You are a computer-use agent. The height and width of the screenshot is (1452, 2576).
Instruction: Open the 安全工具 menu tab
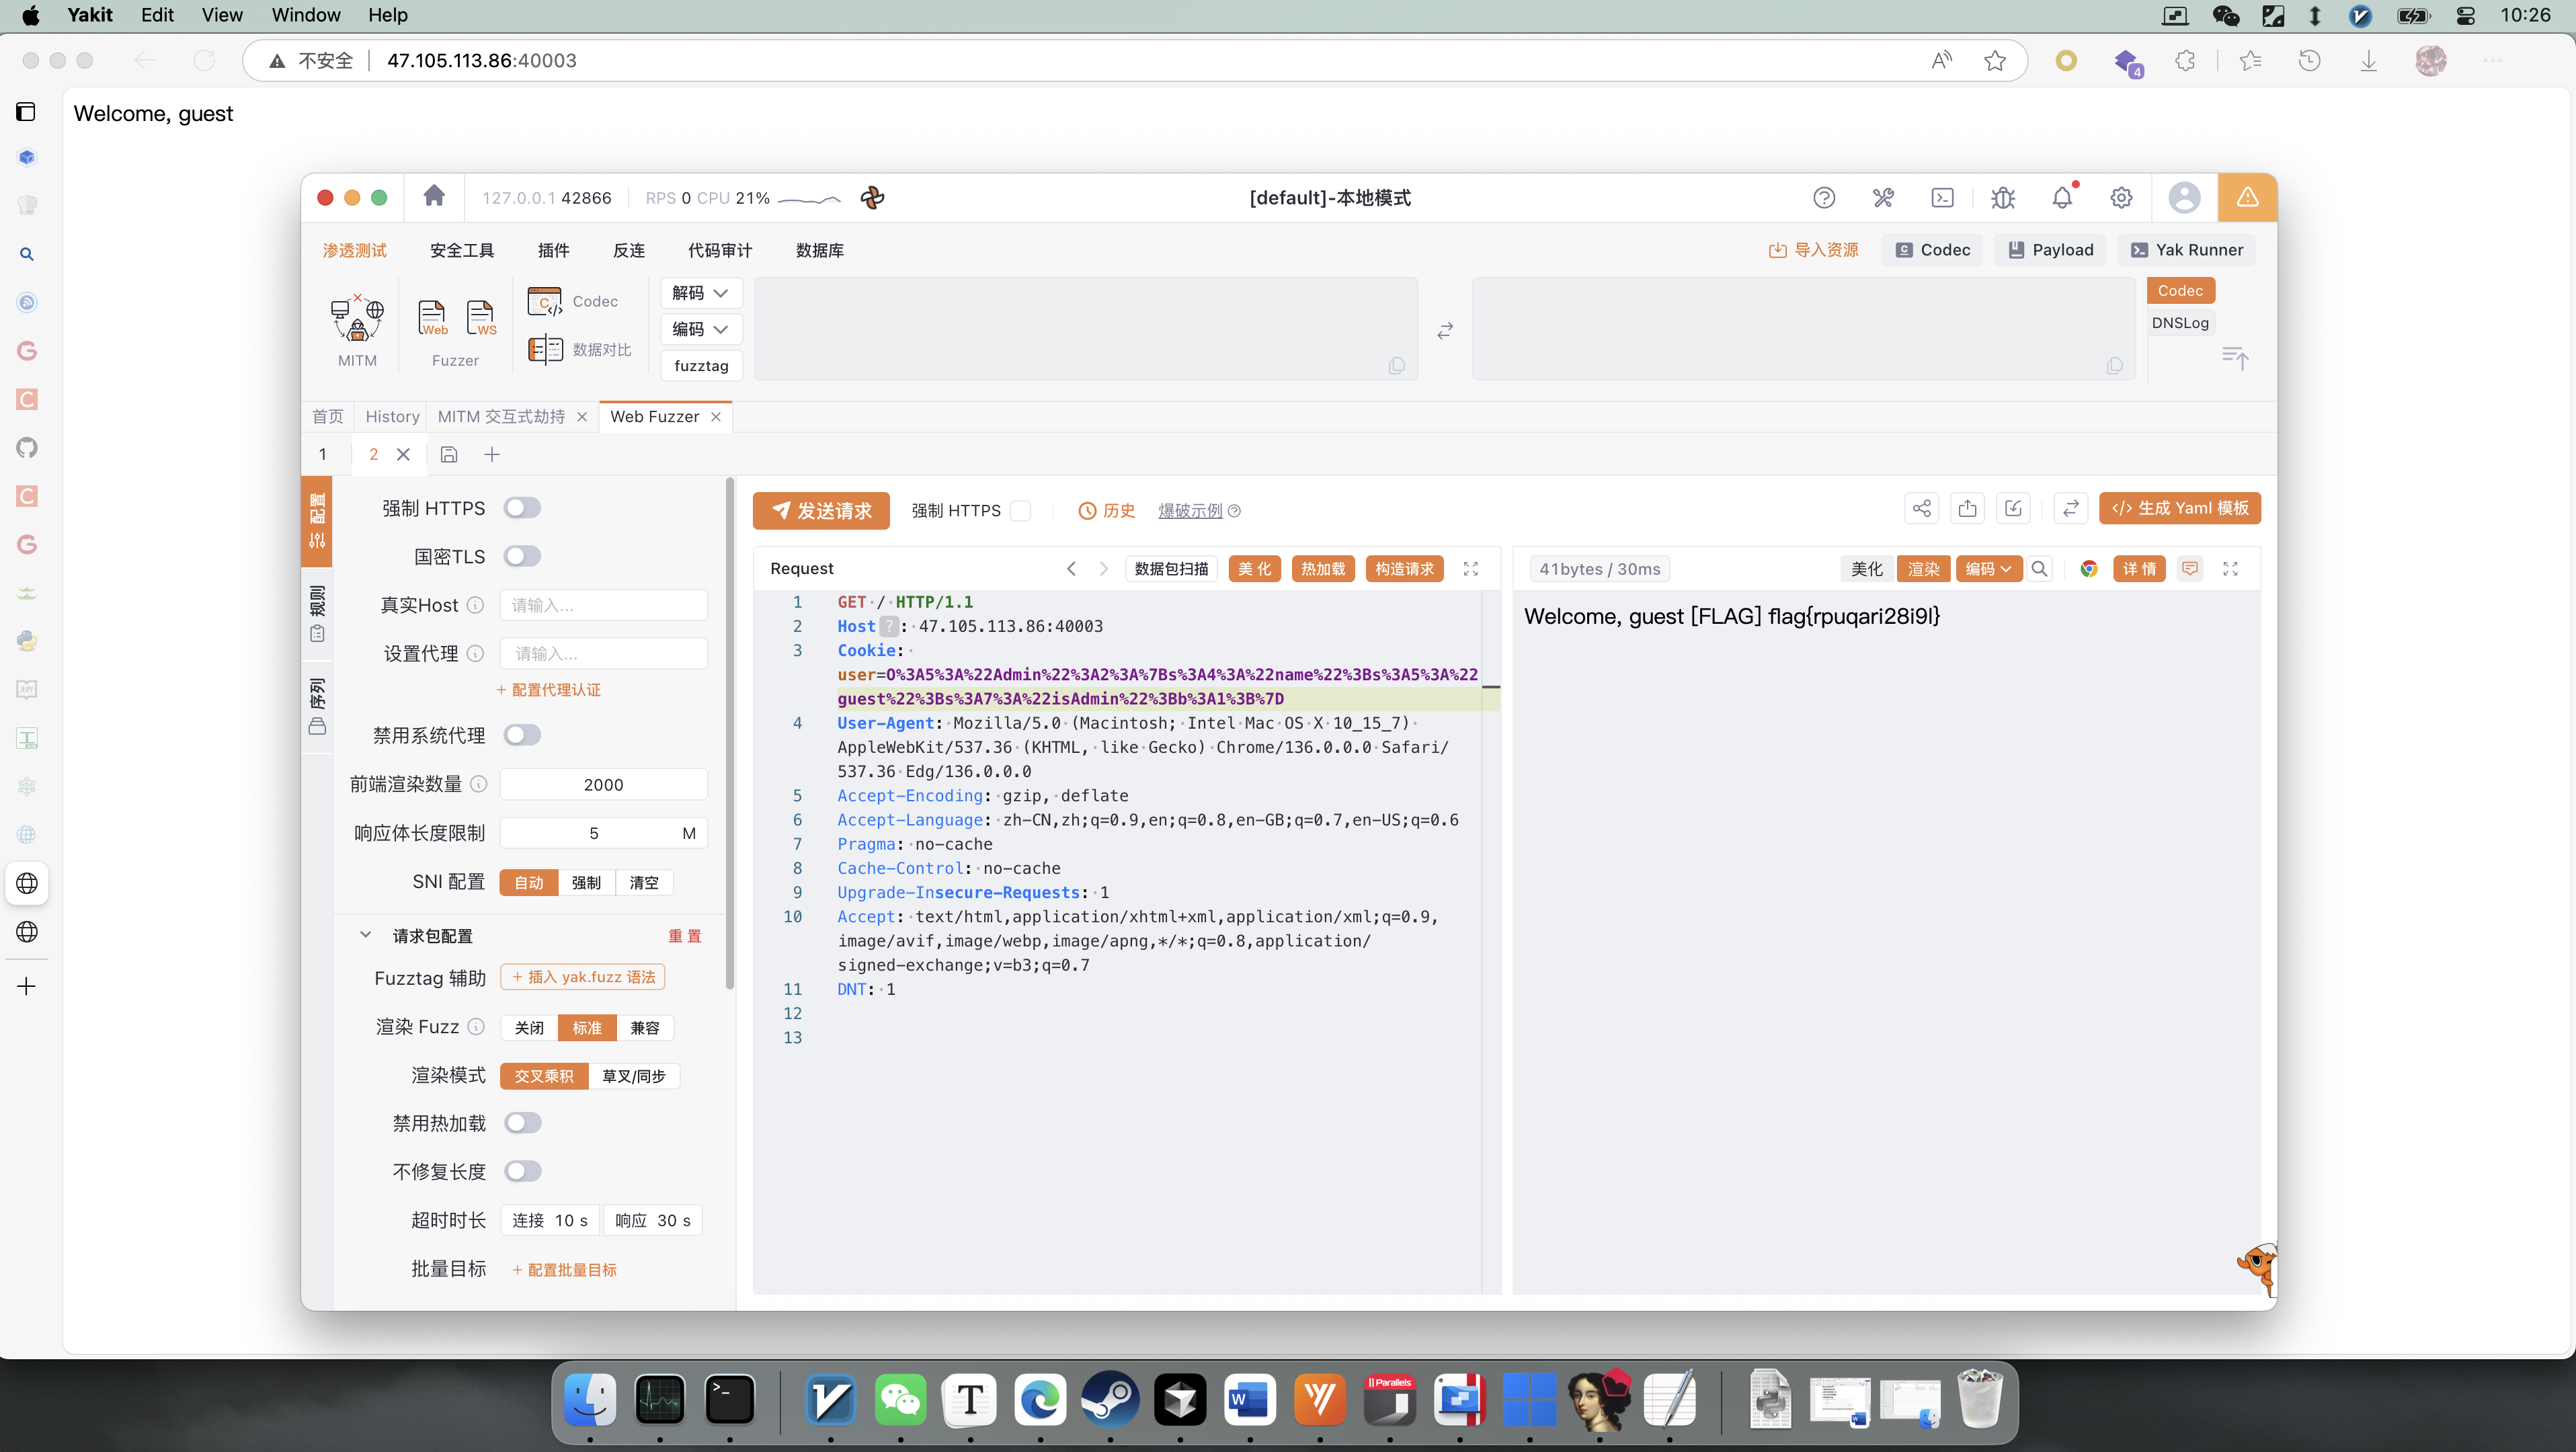click(x=461, y=250)
